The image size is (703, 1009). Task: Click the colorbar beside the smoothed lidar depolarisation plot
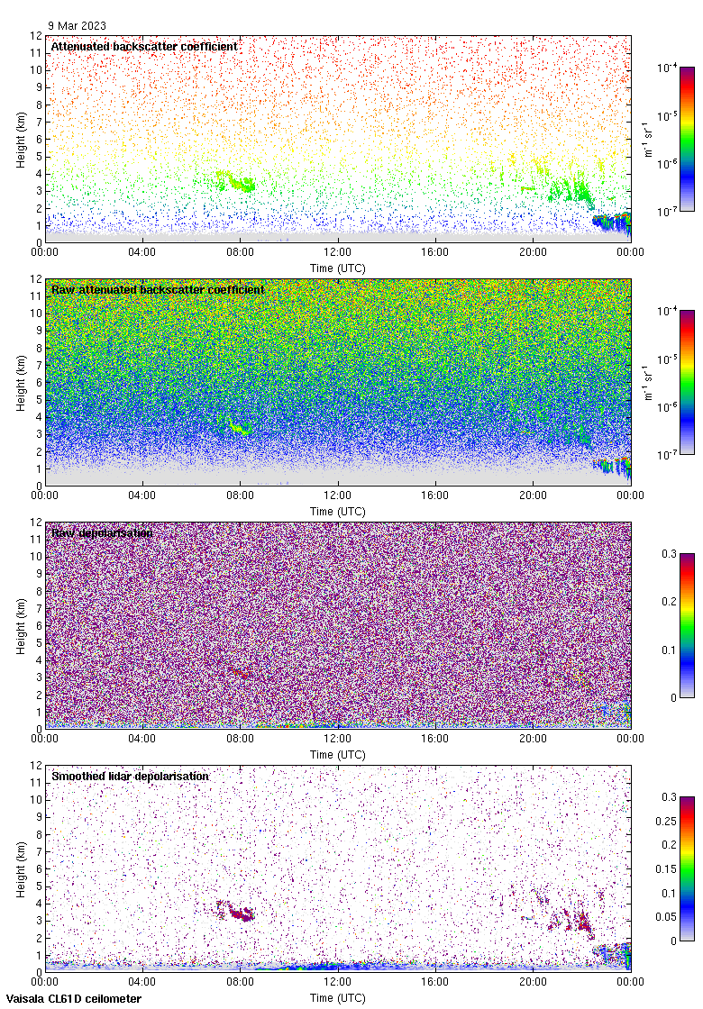(687, 868)
